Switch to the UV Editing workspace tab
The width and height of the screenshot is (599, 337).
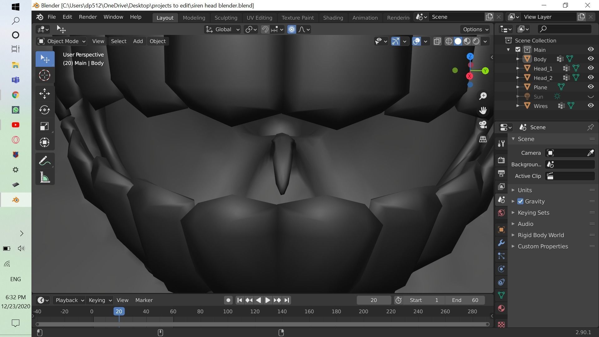[259, 18]
